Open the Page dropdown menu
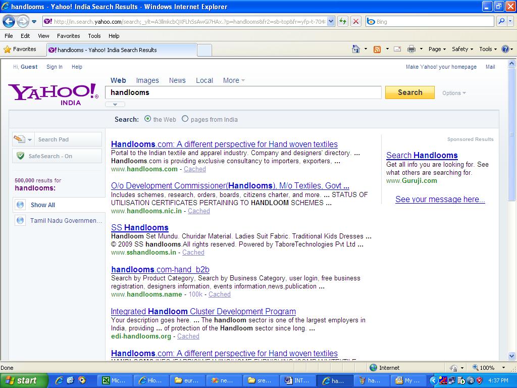Screen dimensions: 517x388 pos(437,49)
